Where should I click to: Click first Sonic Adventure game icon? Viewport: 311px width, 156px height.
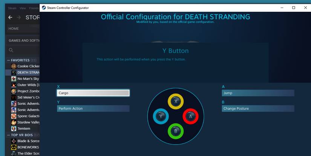click(x=14, y=103)
